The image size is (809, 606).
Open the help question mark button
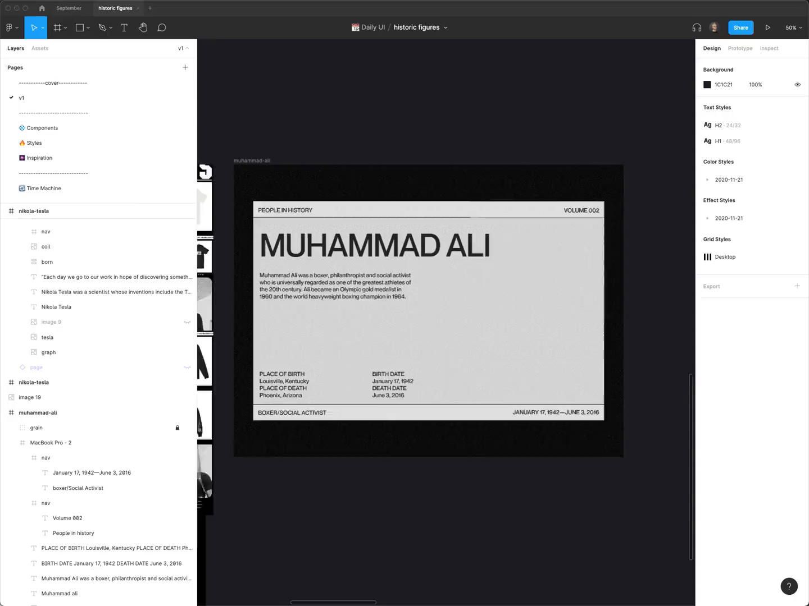point(789,586)
